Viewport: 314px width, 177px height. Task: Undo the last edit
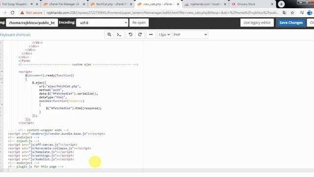pos(131,35)
